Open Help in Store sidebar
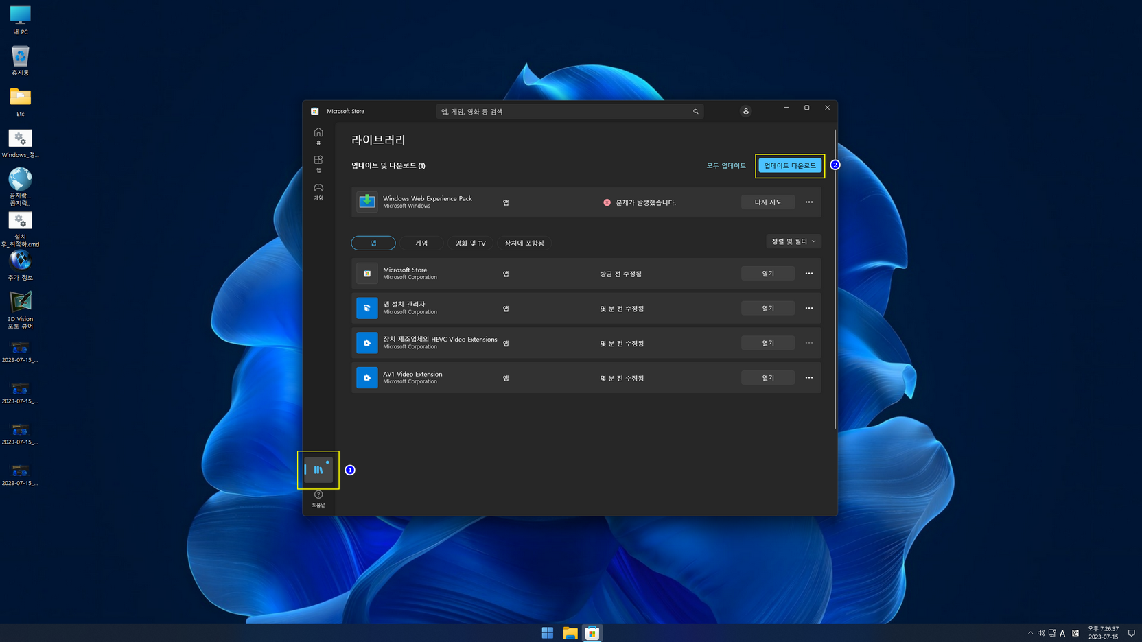 coord(318,499)
